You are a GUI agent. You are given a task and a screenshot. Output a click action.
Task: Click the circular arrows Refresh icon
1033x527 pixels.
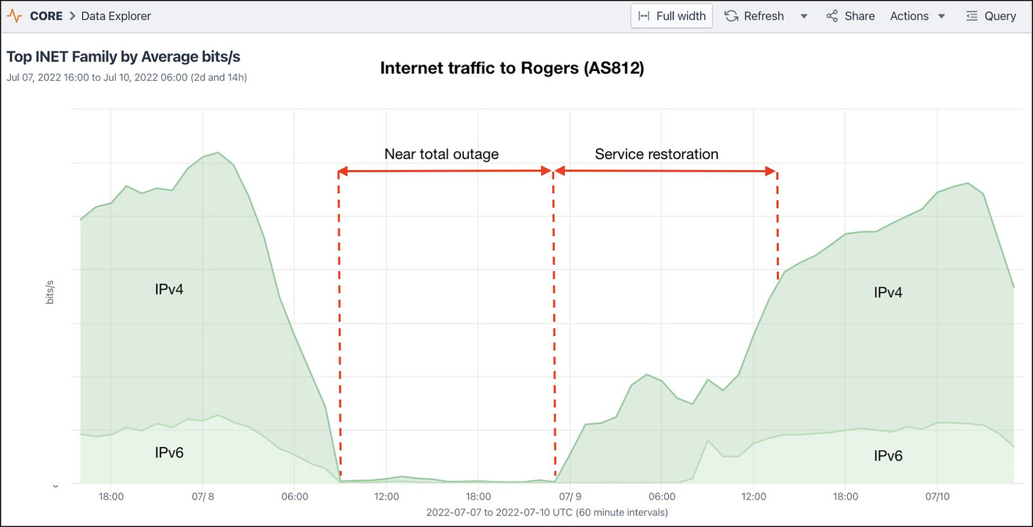(x=731, y=16)
